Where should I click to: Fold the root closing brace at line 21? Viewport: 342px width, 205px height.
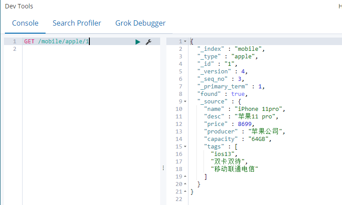(185, 191)
